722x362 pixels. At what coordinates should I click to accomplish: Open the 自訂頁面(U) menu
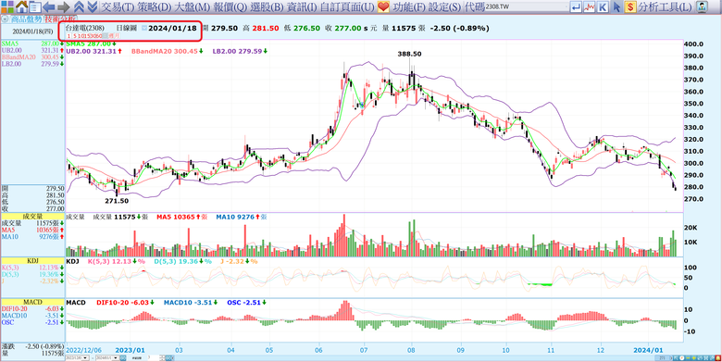pyautogui.click(x=347, y=6)
